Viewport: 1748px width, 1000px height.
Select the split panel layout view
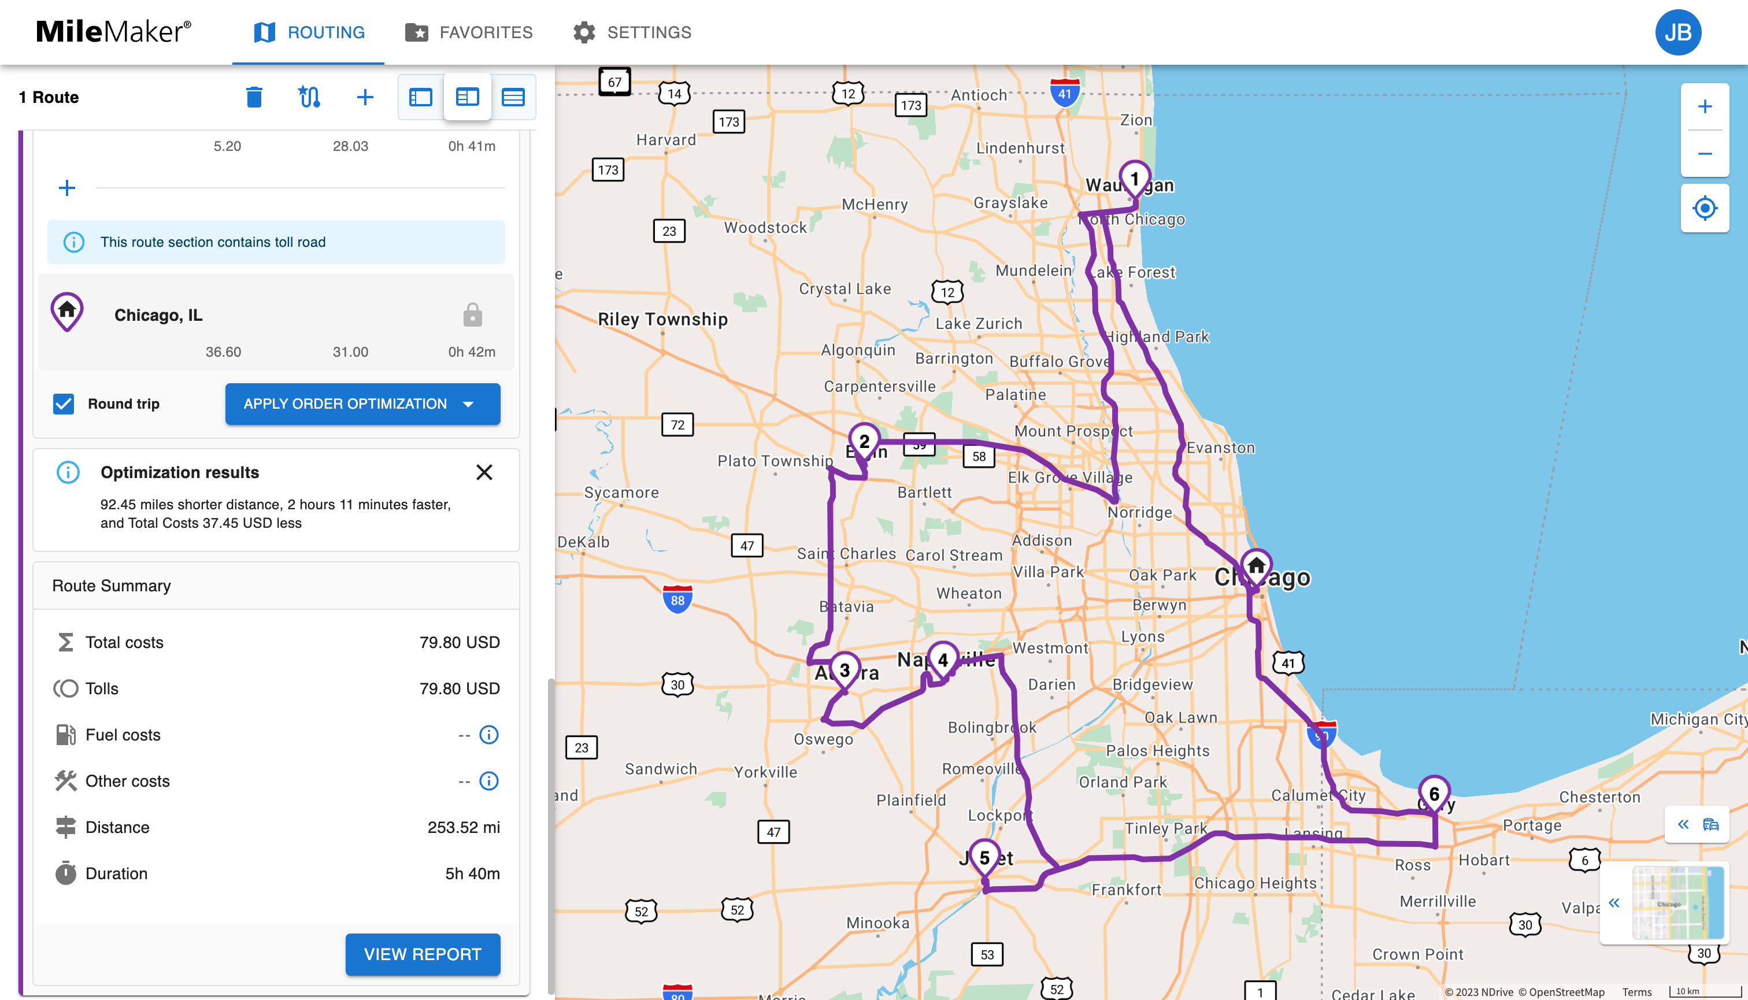[467, 97]
